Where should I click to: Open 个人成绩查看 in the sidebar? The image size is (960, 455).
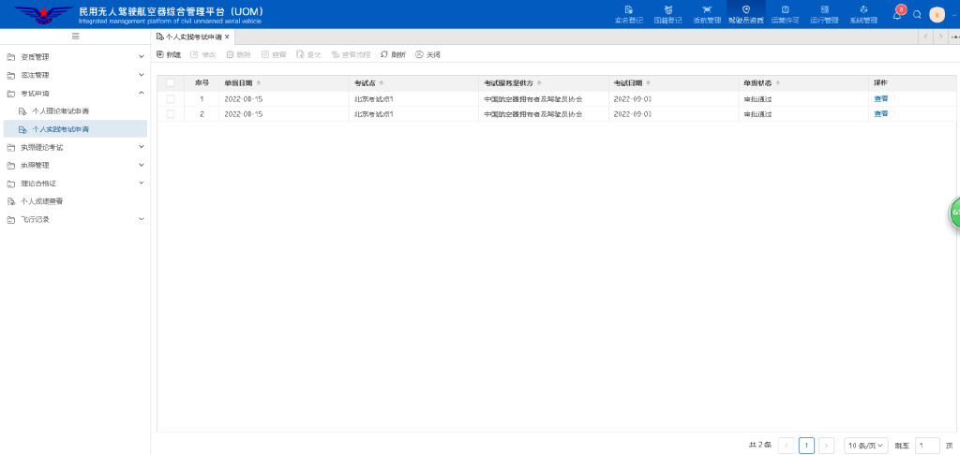coord(75,201)
